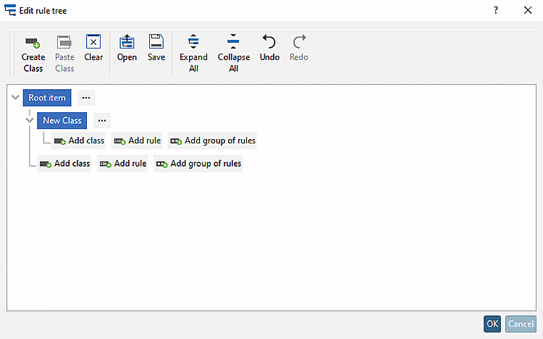Open help with the question mark button
Viewport: 543px width, 339px height.
[496, 10]
